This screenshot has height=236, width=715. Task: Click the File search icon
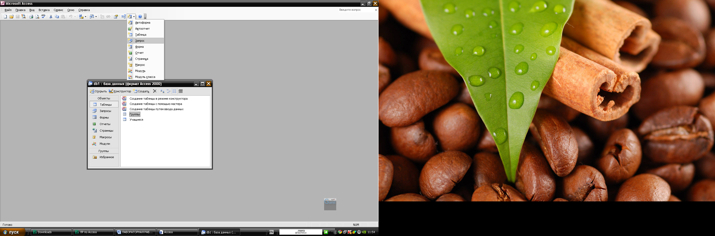(x=24, y=17)
